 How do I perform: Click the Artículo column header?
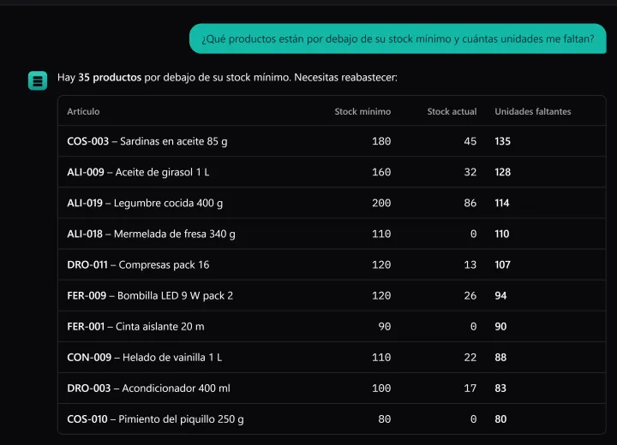(83, 111)
